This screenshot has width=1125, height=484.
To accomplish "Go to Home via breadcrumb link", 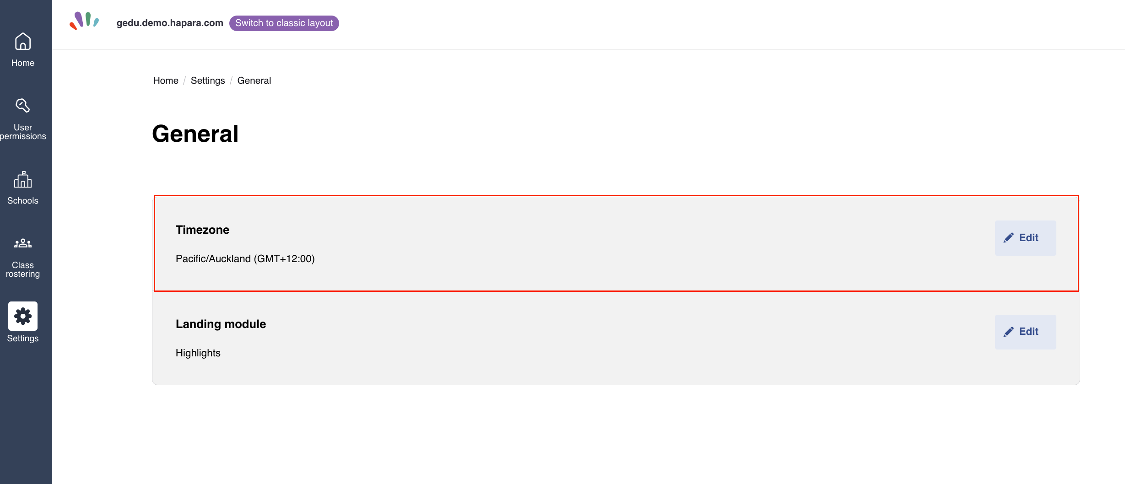I will [166, 81].
